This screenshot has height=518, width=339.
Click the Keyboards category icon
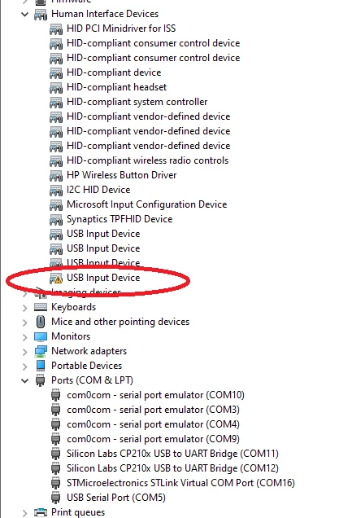pyautogui.click(x=41, y=307)
